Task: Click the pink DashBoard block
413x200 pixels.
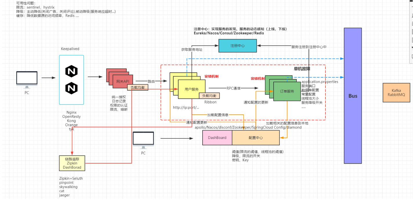Action: click(x=217, y=138)
